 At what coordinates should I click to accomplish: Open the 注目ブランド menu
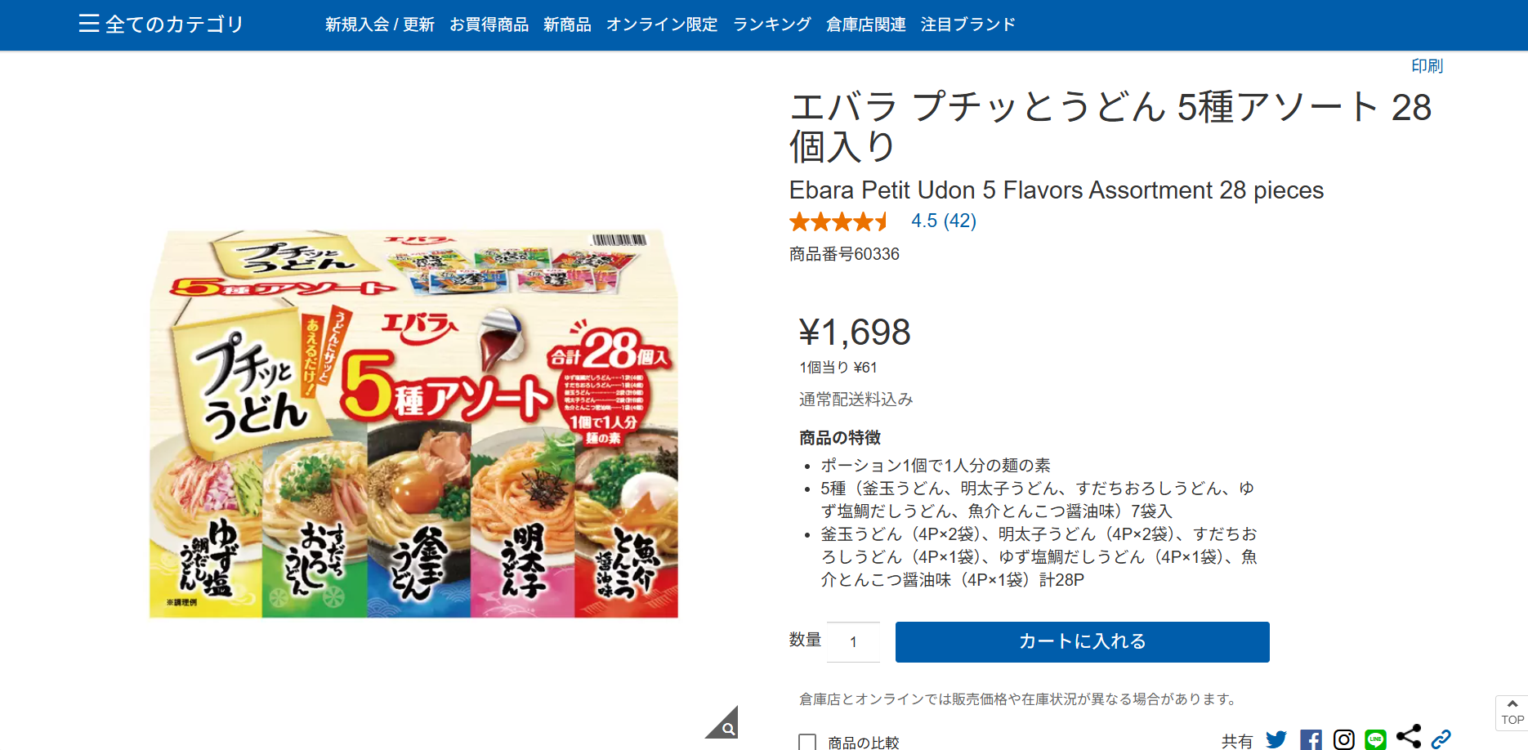tap(967, 25)
